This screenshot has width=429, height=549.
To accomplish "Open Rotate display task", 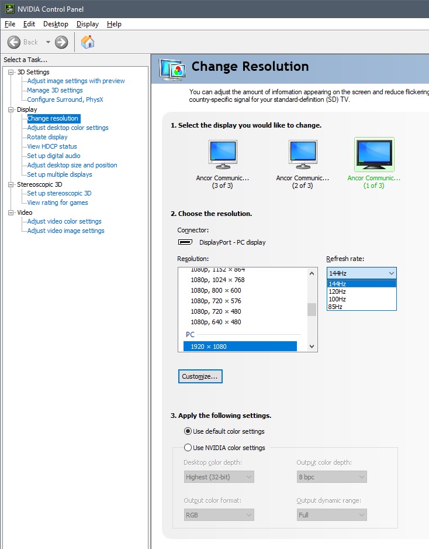I will pos(47,137).
